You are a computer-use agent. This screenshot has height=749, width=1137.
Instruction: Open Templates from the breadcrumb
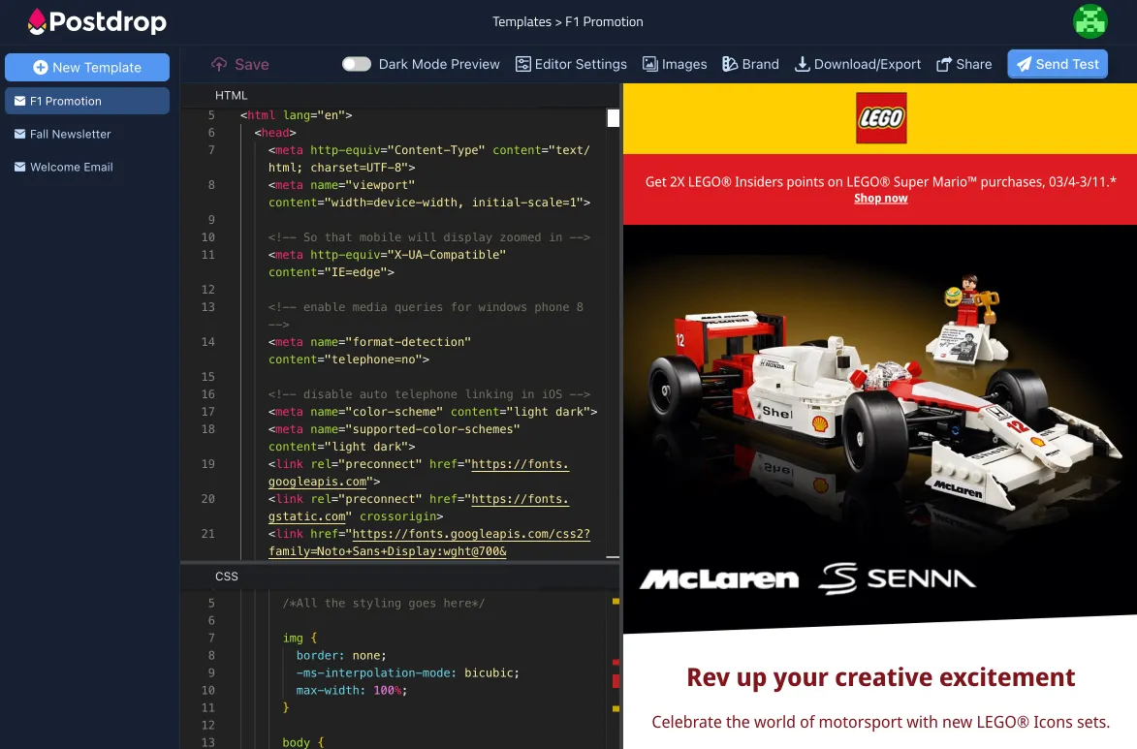point(521,21)
